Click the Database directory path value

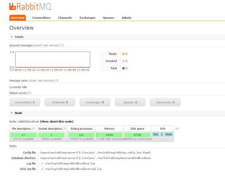(95, 158)
